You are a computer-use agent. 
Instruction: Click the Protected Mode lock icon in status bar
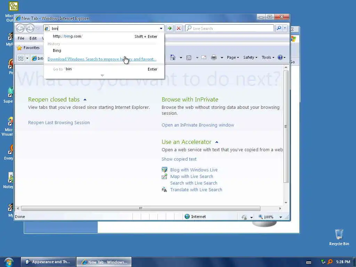point(244,217)
